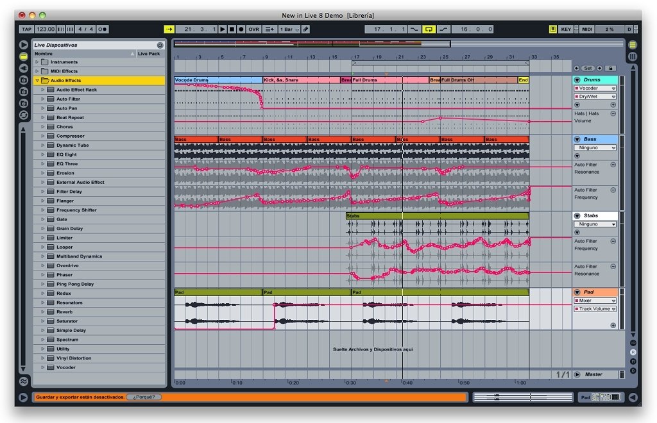Toggle the Lock Envelopes padlock button
657x423 pixels.
pyautogui.click(x=611, y=68)
